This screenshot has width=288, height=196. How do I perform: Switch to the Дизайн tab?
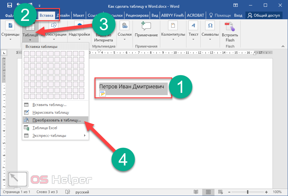point(63,15)
